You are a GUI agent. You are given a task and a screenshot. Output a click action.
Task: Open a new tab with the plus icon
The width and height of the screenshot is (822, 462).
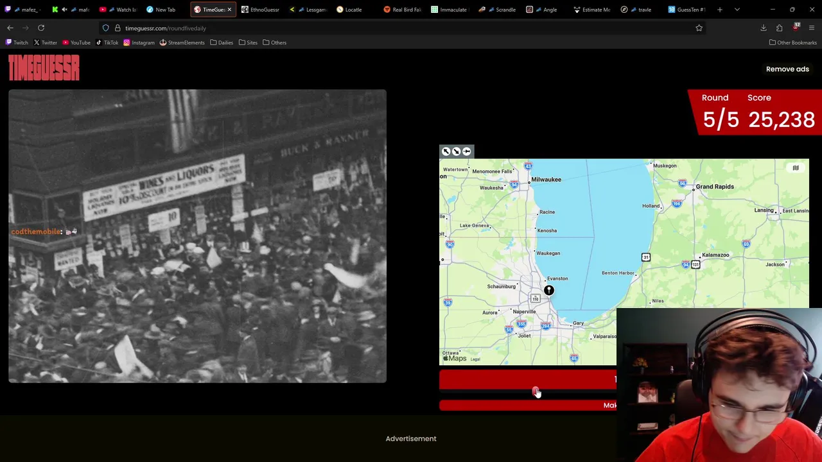(x=720, y=10)
